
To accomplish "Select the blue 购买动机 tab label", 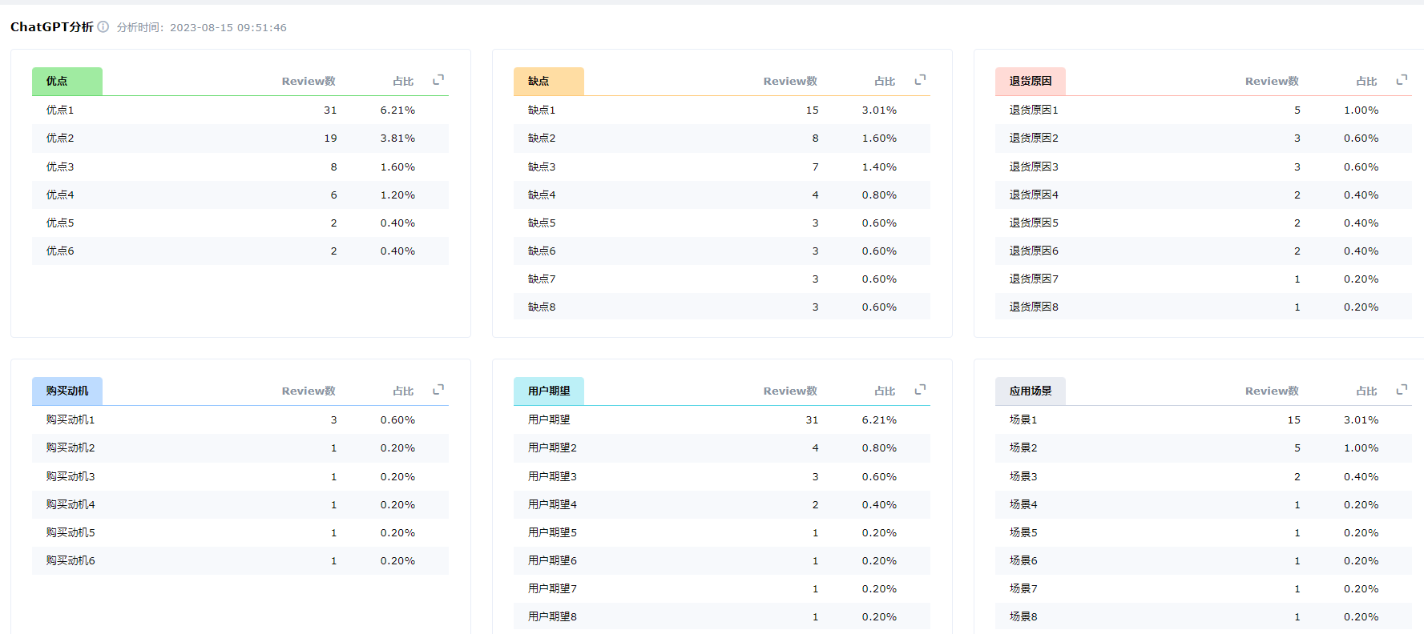I will [67, 391].
